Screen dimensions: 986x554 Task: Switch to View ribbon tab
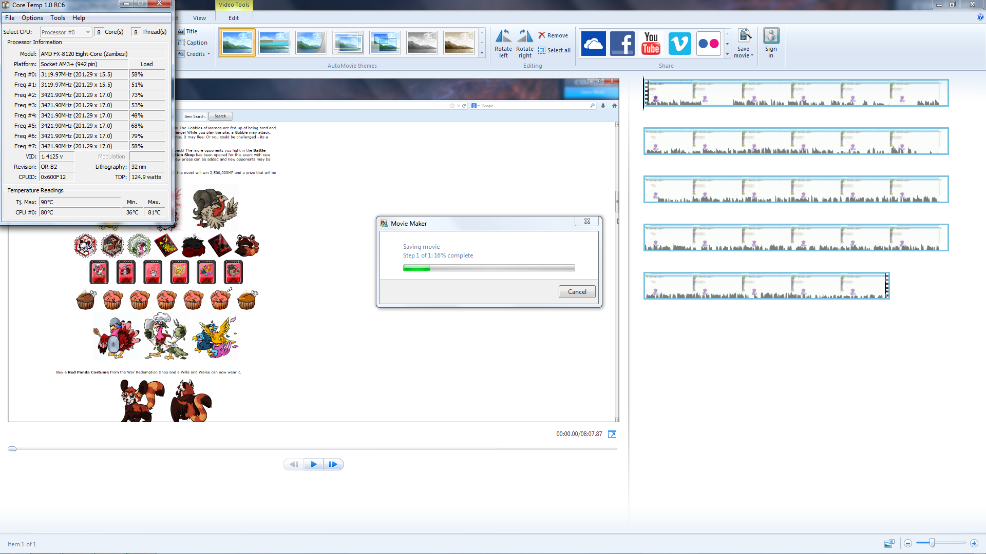coord(199,18)
